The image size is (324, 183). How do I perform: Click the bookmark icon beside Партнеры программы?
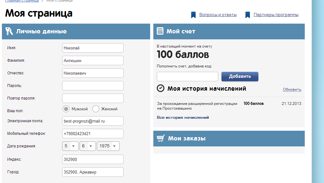(248, 15)
